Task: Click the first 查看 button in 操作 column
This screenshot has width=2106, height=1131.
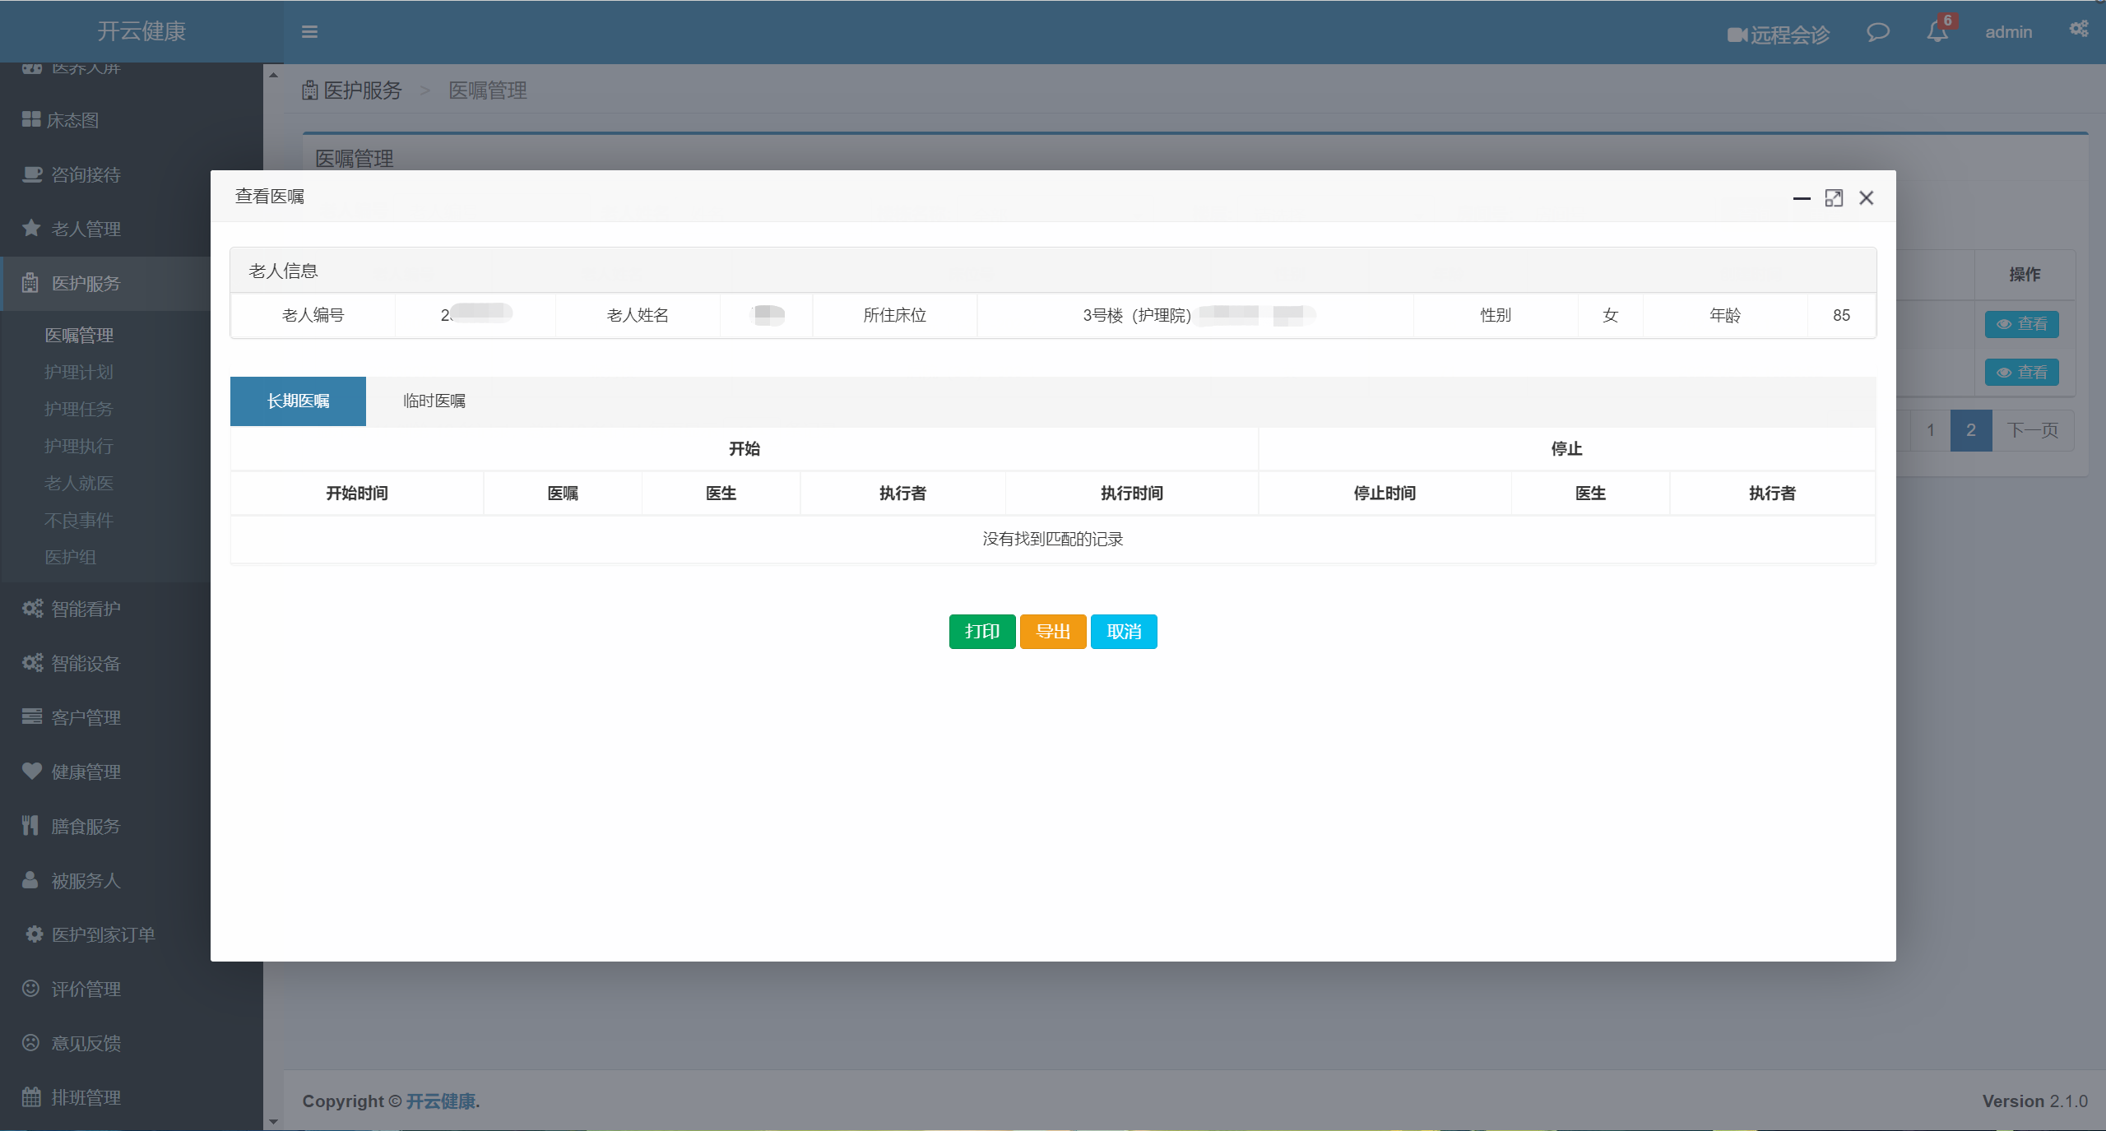Action: 2022,324
